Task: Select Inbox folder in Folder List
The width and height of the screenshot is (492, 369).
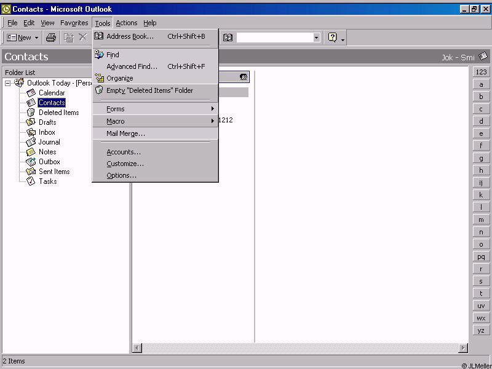Action: tap(47, 132)
